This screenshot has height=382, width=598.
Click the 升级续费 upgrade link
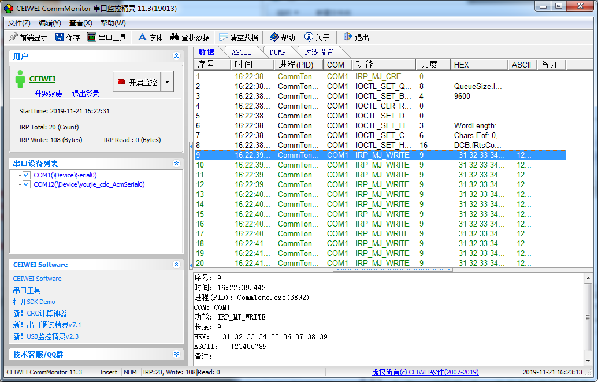pyautogui.click(x=48, y=93)
